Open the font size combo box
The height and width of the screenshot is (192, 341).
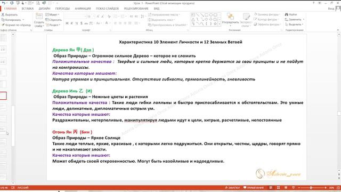(x=91, y=17)
